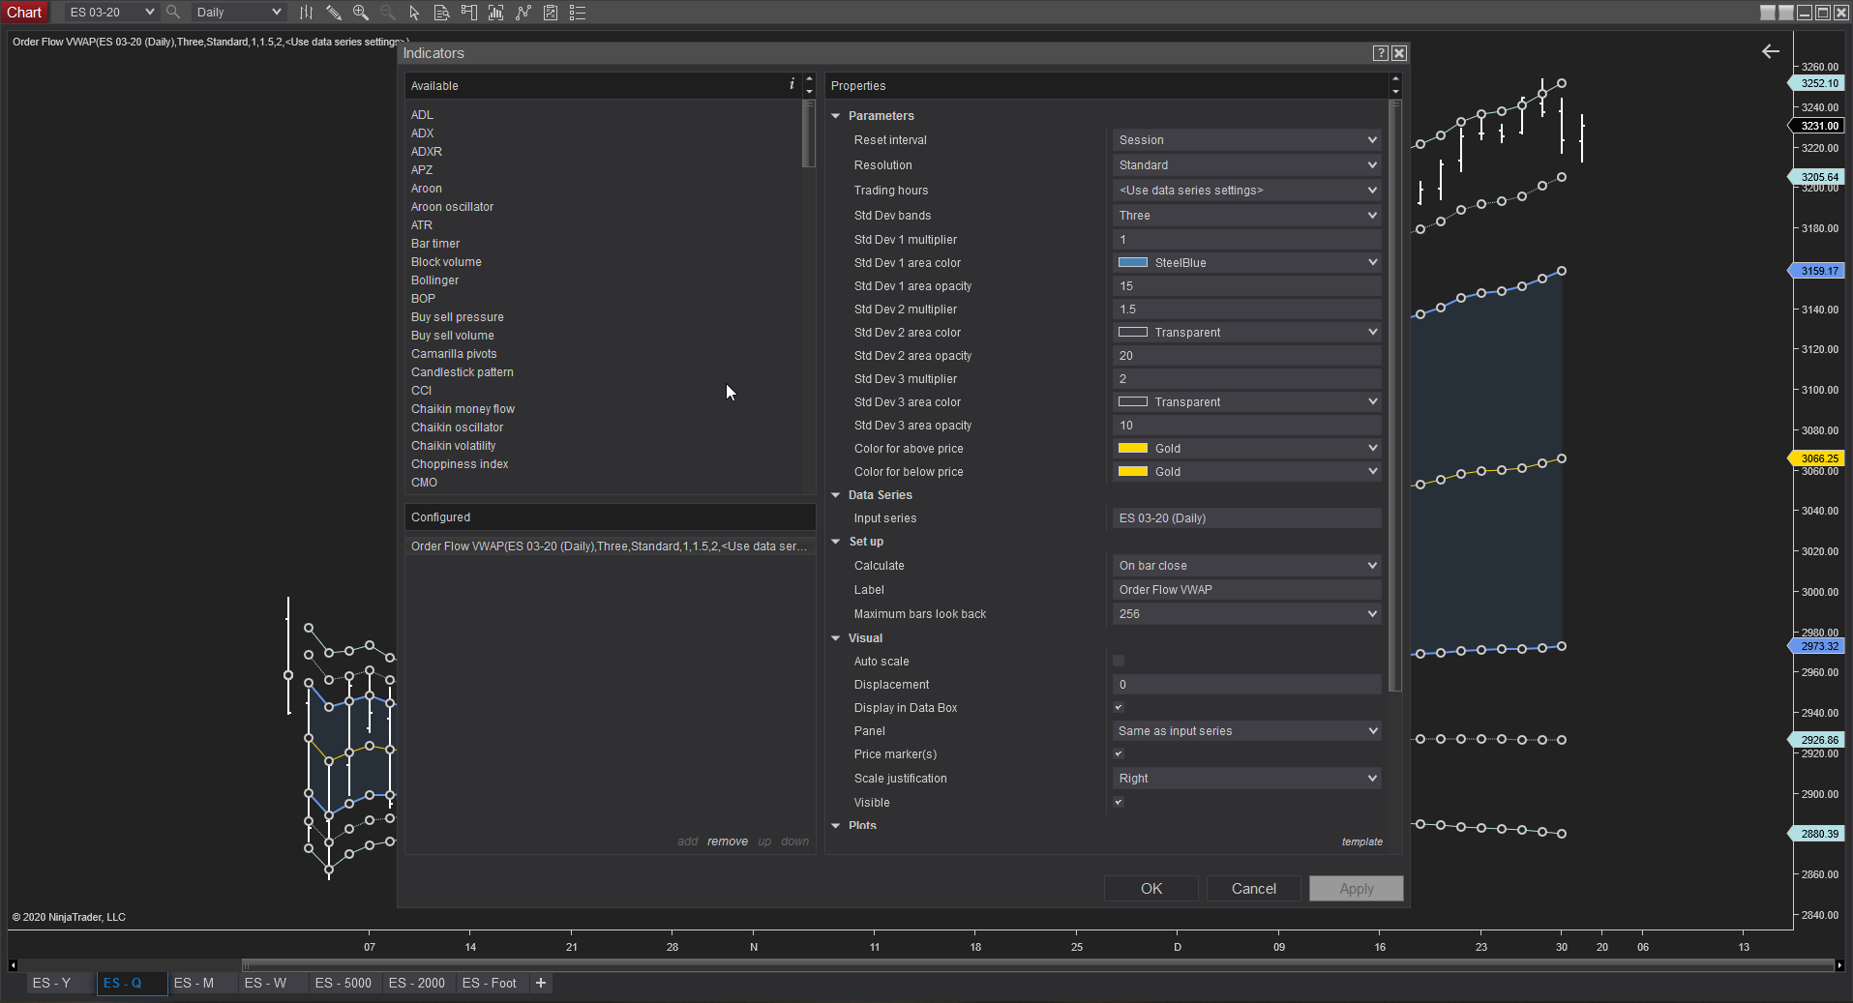1853x1003 pixels.
Task: Toggle the Auto scale checkbox
Action: tap(1119, 661)
